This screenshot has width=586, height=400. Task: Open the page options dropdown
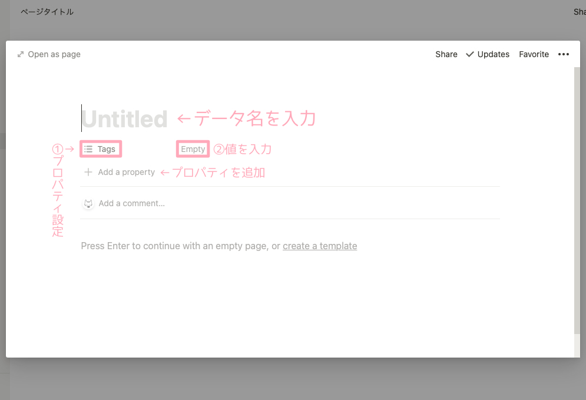564,54
